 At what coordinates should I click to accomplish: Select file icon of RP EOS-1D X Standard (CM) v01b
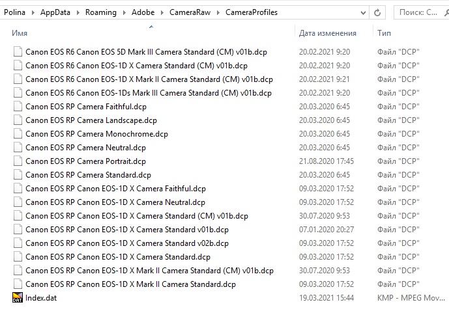point(18,216)
